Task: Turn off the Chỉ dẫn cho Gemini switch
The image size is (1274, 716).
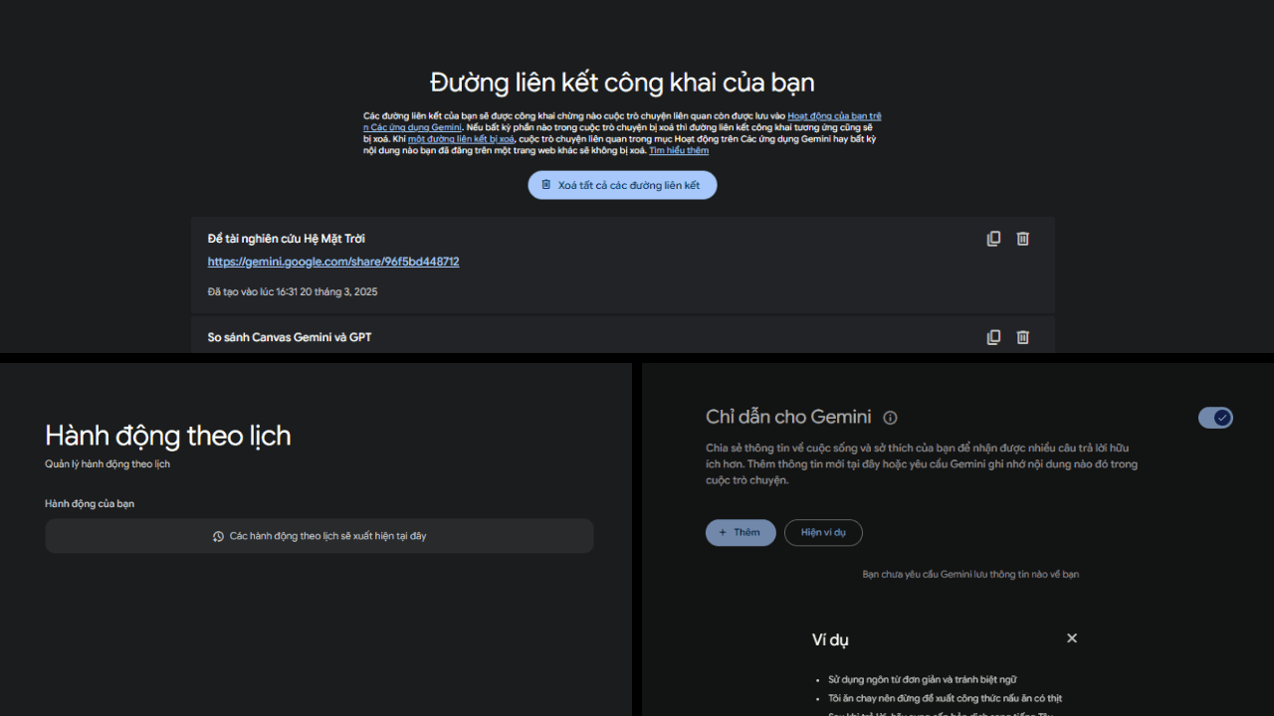Action: 1215,418
